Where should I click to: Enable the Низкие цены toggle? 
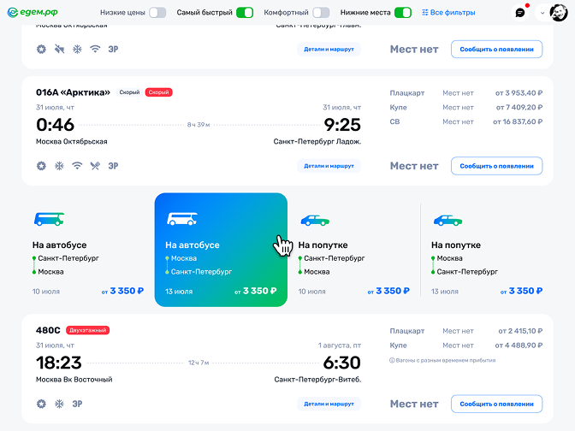click(x=157, y=13)
